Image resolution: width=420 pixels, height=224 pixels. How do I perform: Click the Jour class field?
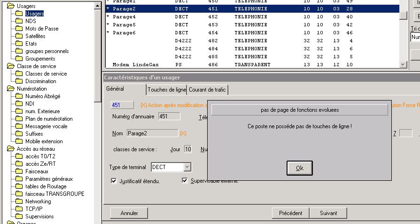[188, 149]
